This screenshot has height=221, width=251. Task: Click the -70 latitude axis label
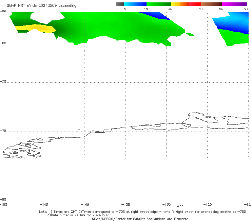click(3, 82)
